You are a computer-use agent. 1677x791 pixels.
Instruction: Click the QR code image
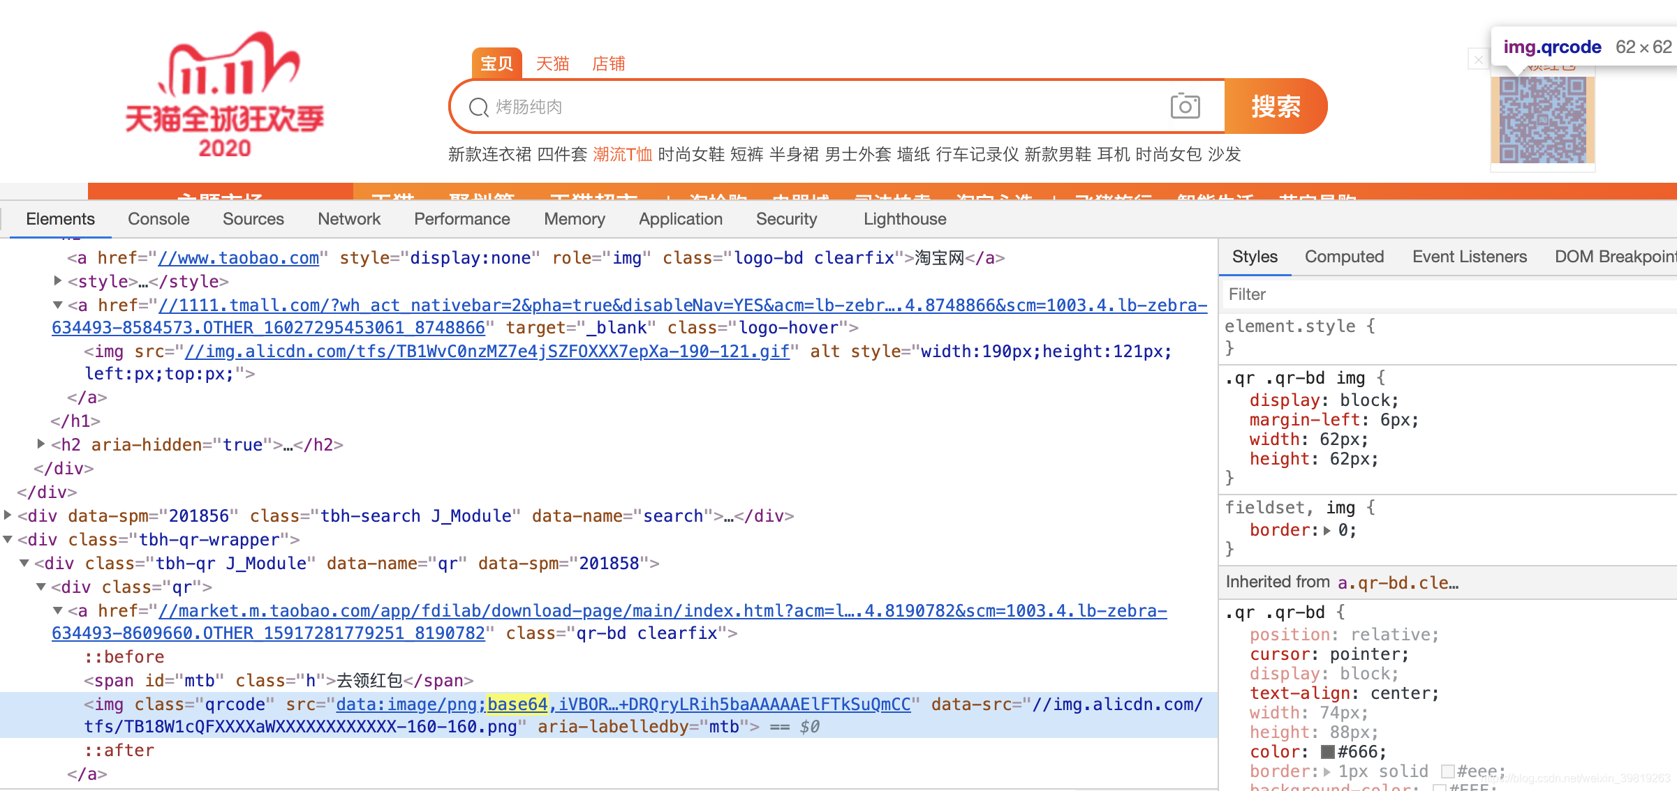click(x=1543, y=119)
